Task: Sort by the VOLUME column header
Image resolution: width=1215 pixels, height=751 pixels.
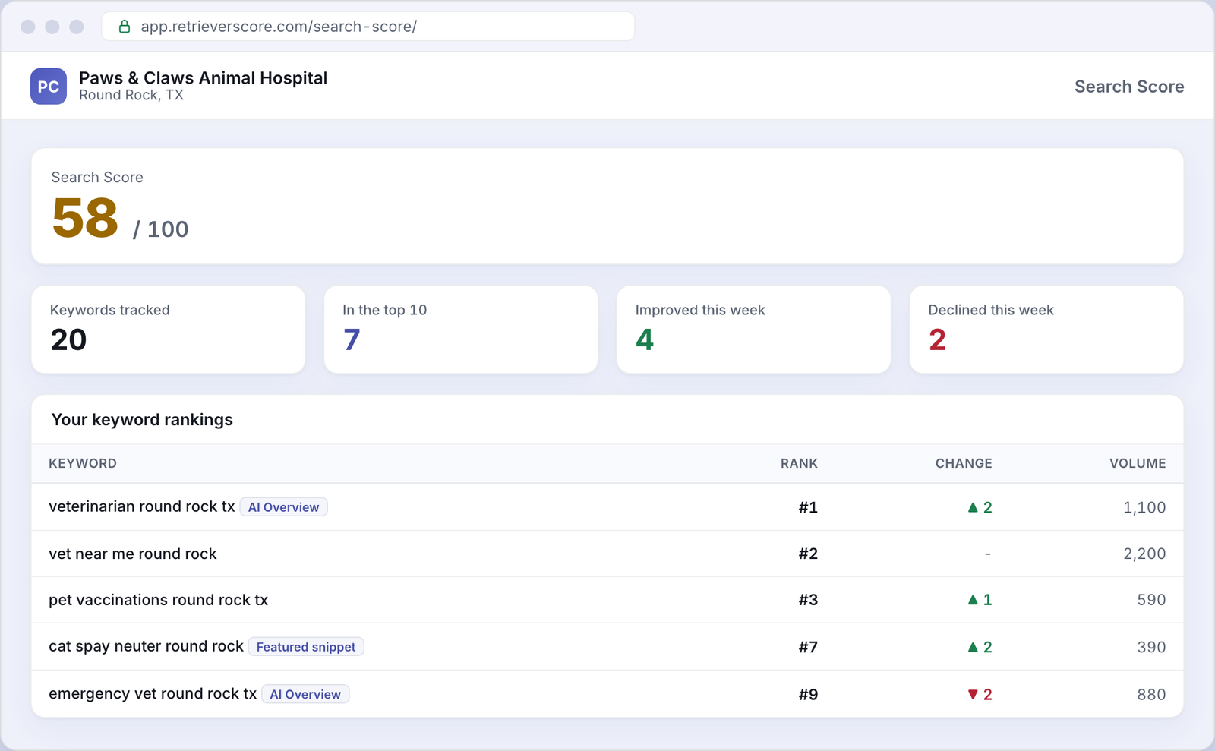Action: click(1138, 463)
